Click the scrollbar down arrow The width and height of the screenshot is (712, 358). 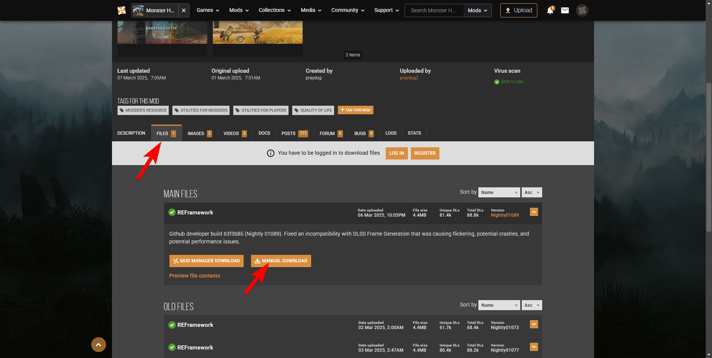pyautogui.click(x=709, y=355)
